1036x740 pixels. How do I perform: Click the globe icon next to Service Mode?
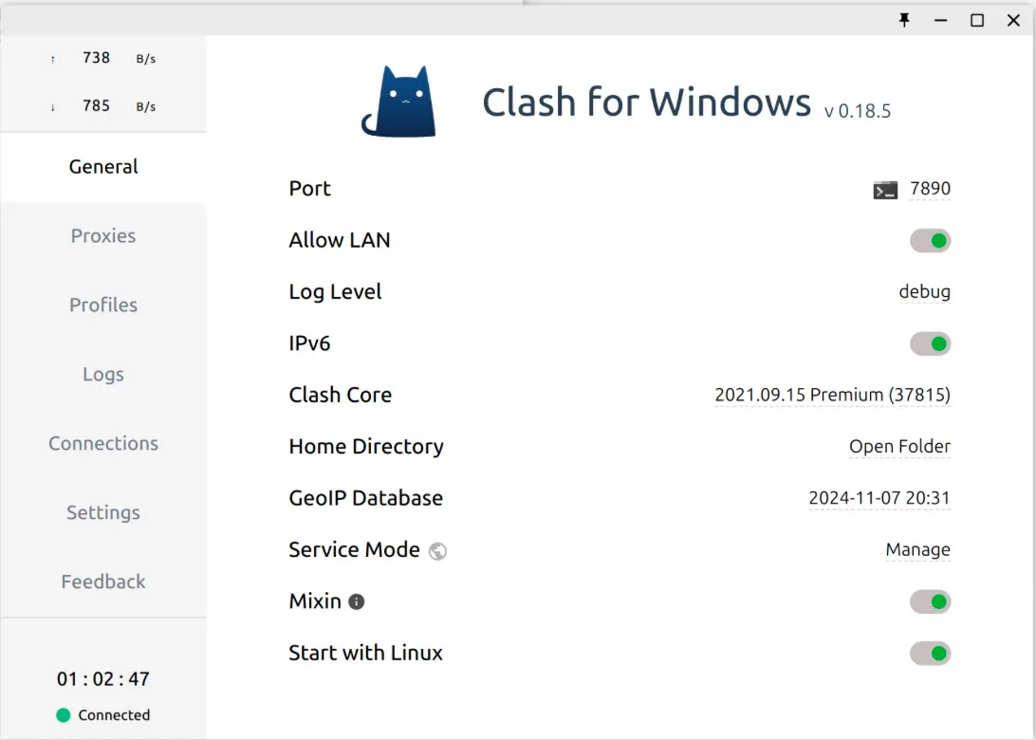pos(437,551)
